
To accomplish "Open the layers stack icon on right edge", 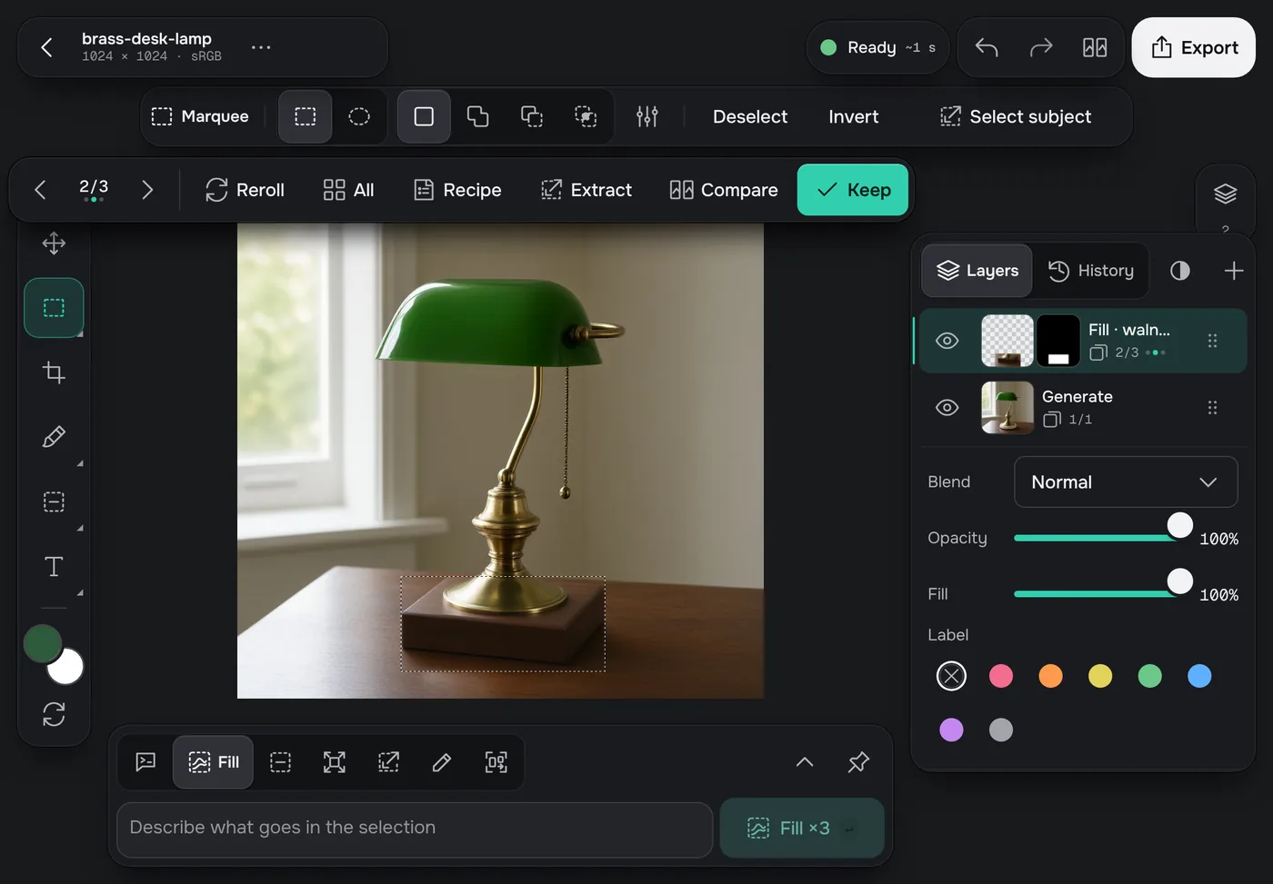I will coord(1225,194).
